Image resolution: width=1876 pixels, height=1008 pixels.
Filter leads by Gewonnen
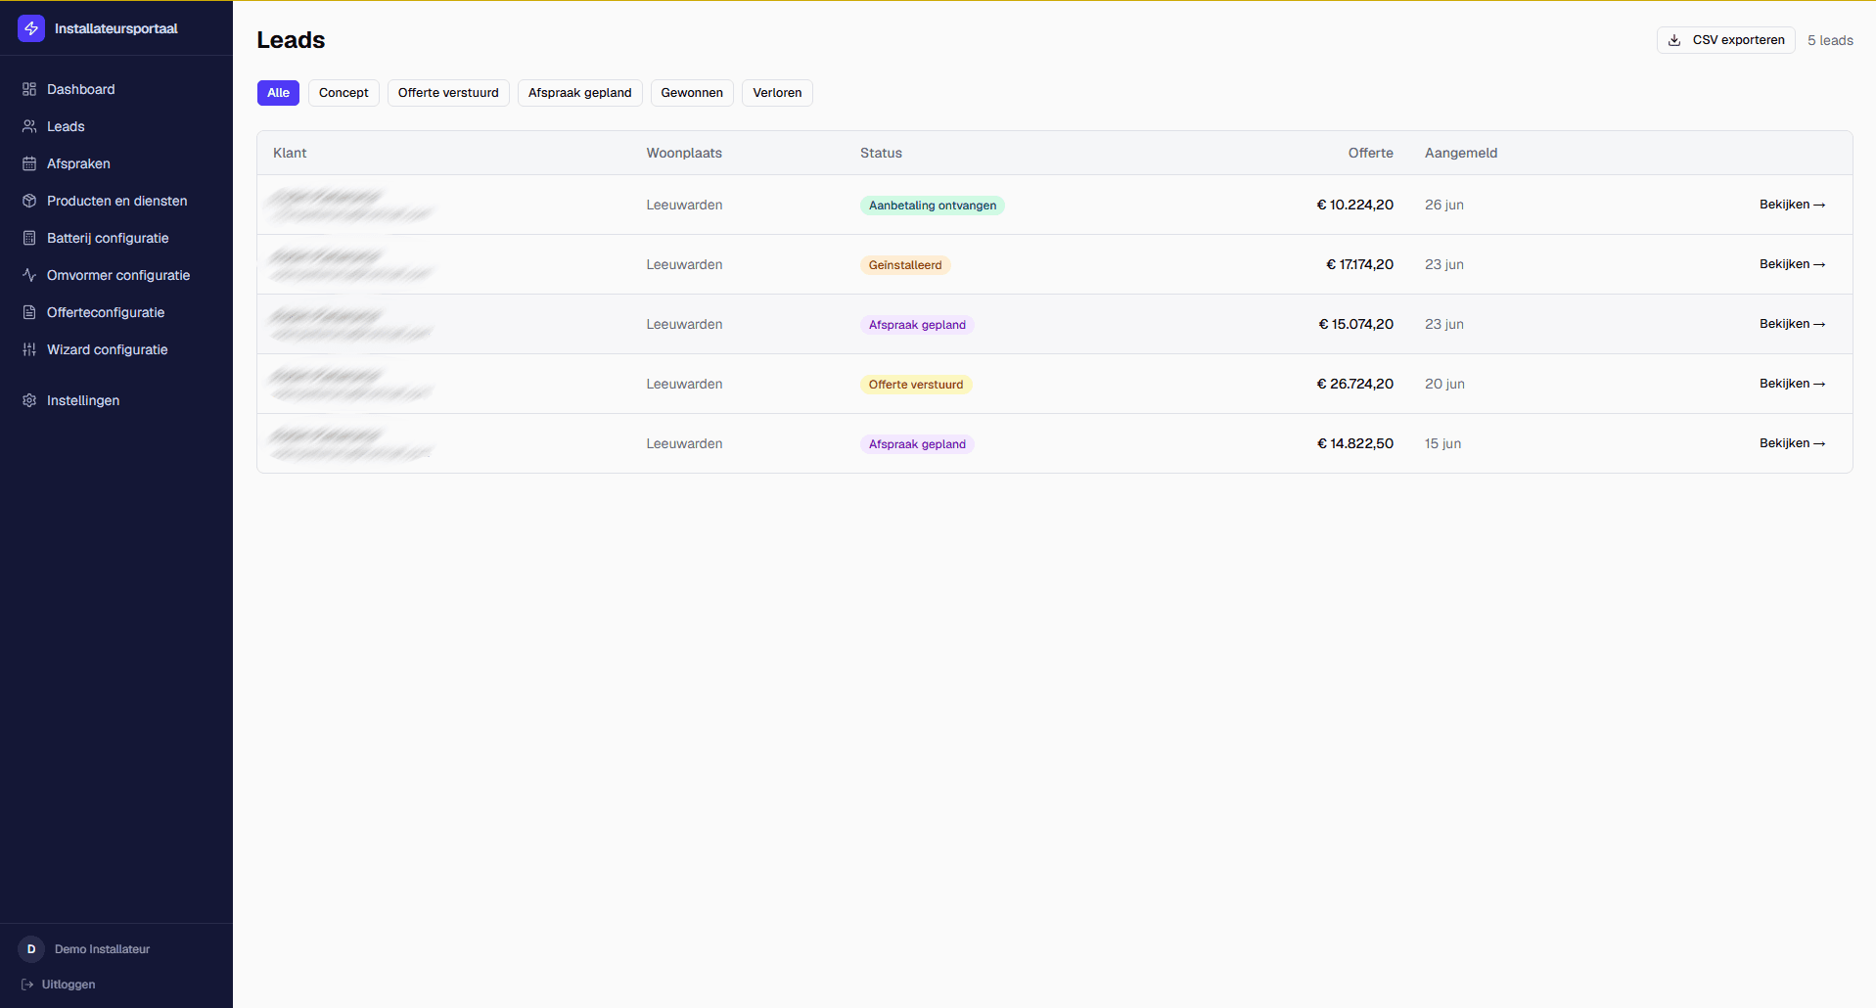tap(692, 93)
